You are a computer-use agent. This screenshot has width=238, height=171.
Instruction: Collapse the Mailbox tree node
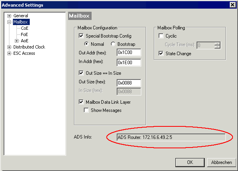[x=9, y=22]
